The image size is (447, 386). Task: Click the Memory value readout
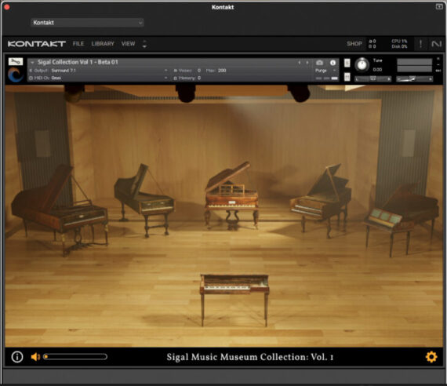[x=199, y=78]
